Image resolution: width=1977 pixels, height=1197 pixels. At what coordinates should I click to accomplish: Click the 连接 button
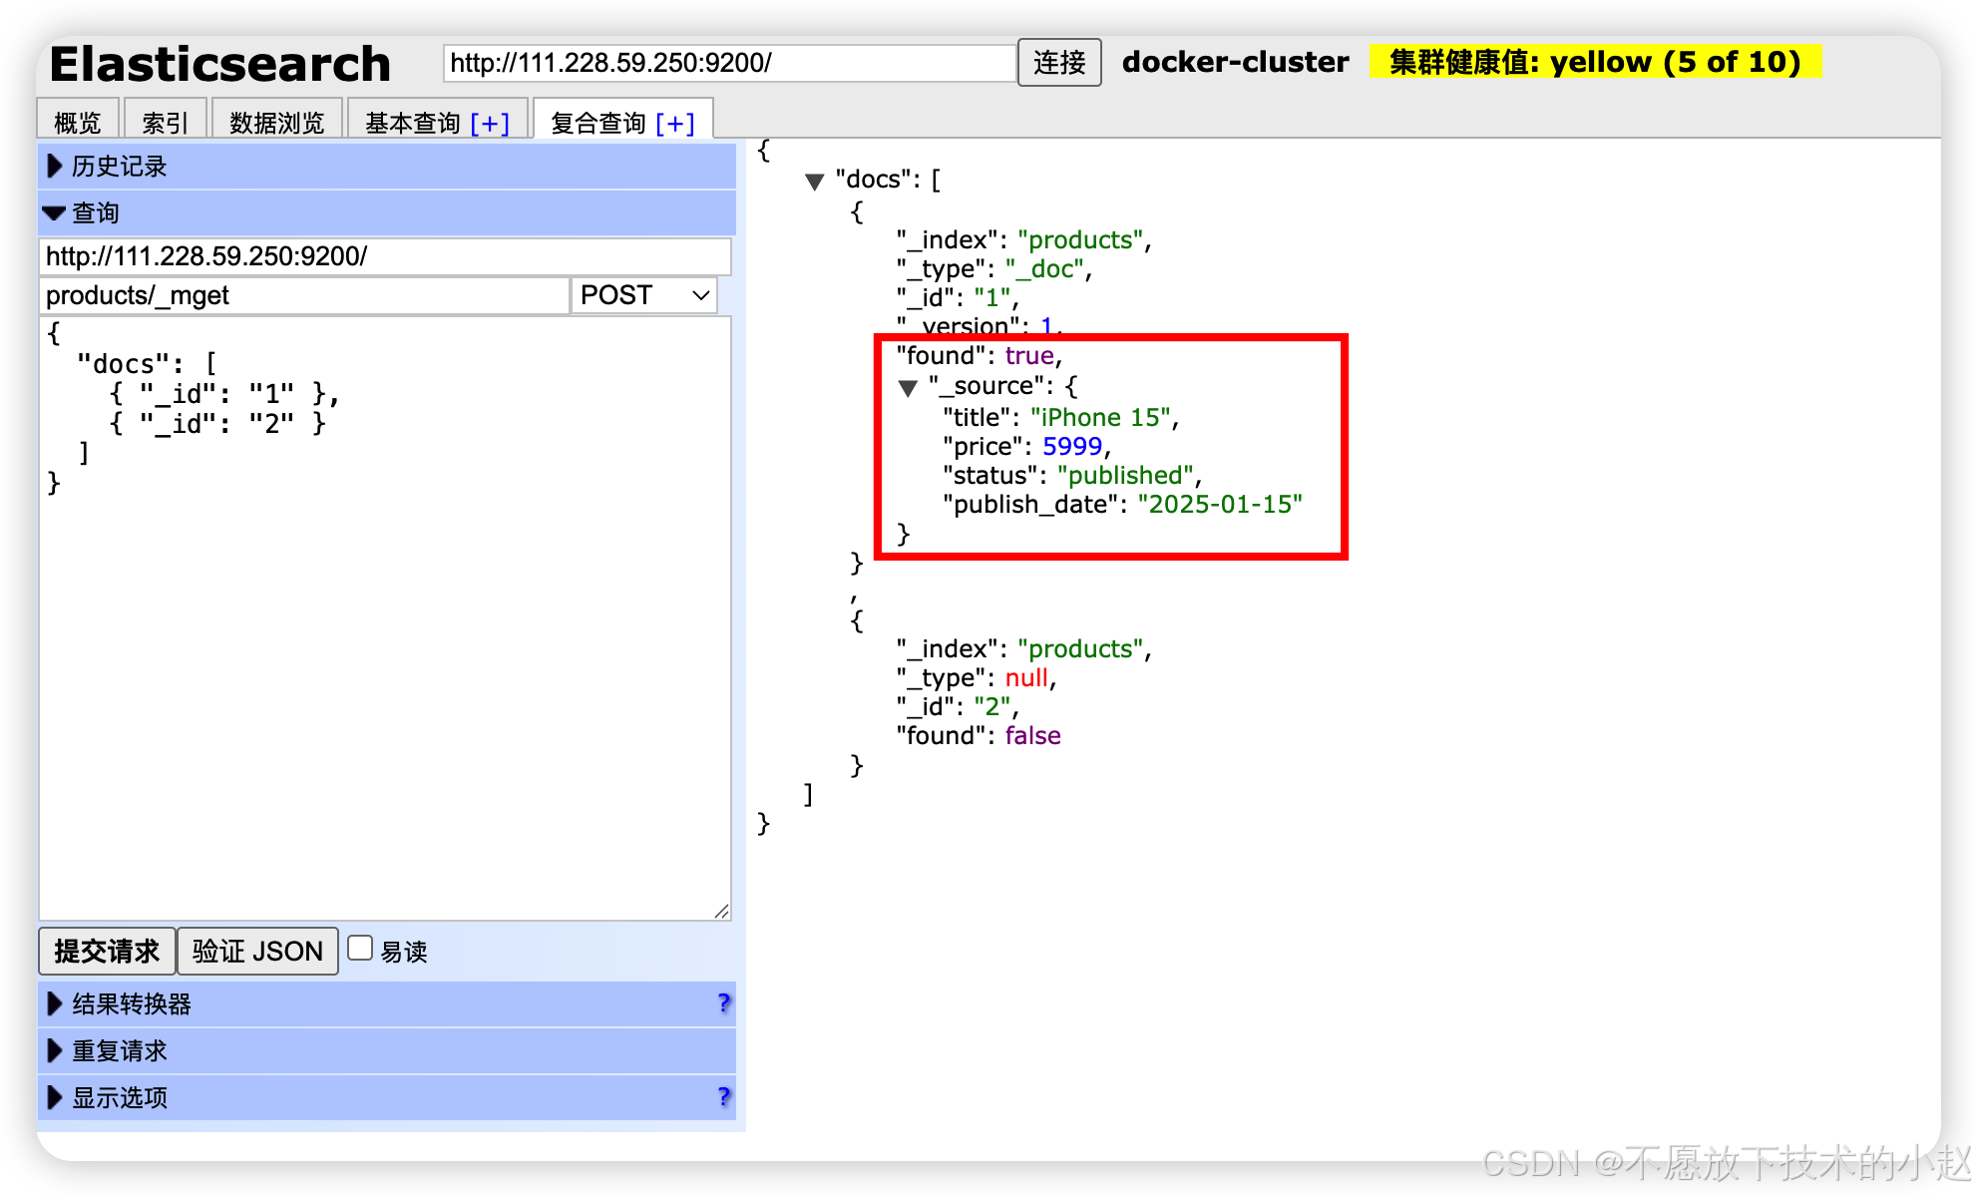[1058, 63]
